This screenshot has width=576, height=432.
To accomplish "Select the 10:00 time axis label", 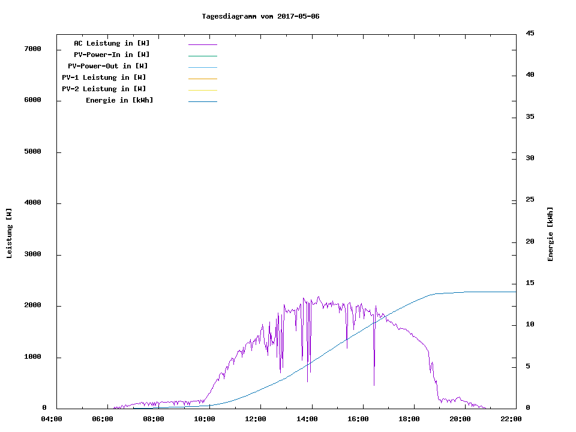I will click(205, 419).
